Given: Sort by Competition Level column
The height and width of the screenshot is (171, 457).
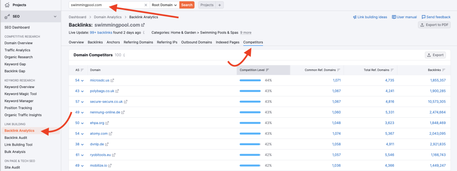Looking at the screenshot, I should pos(267,70).
